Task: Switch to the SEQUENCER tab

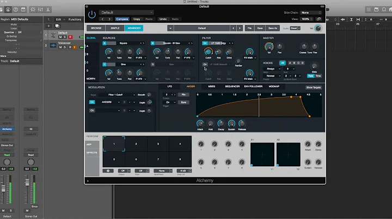Action: (x=232, y=86)
